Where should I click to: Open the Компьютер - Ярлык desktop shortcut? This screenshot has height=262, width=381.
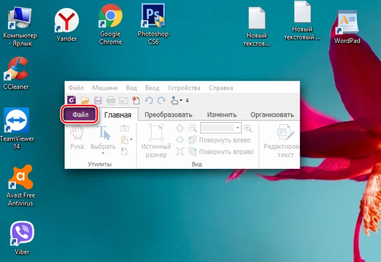[20, 26]
